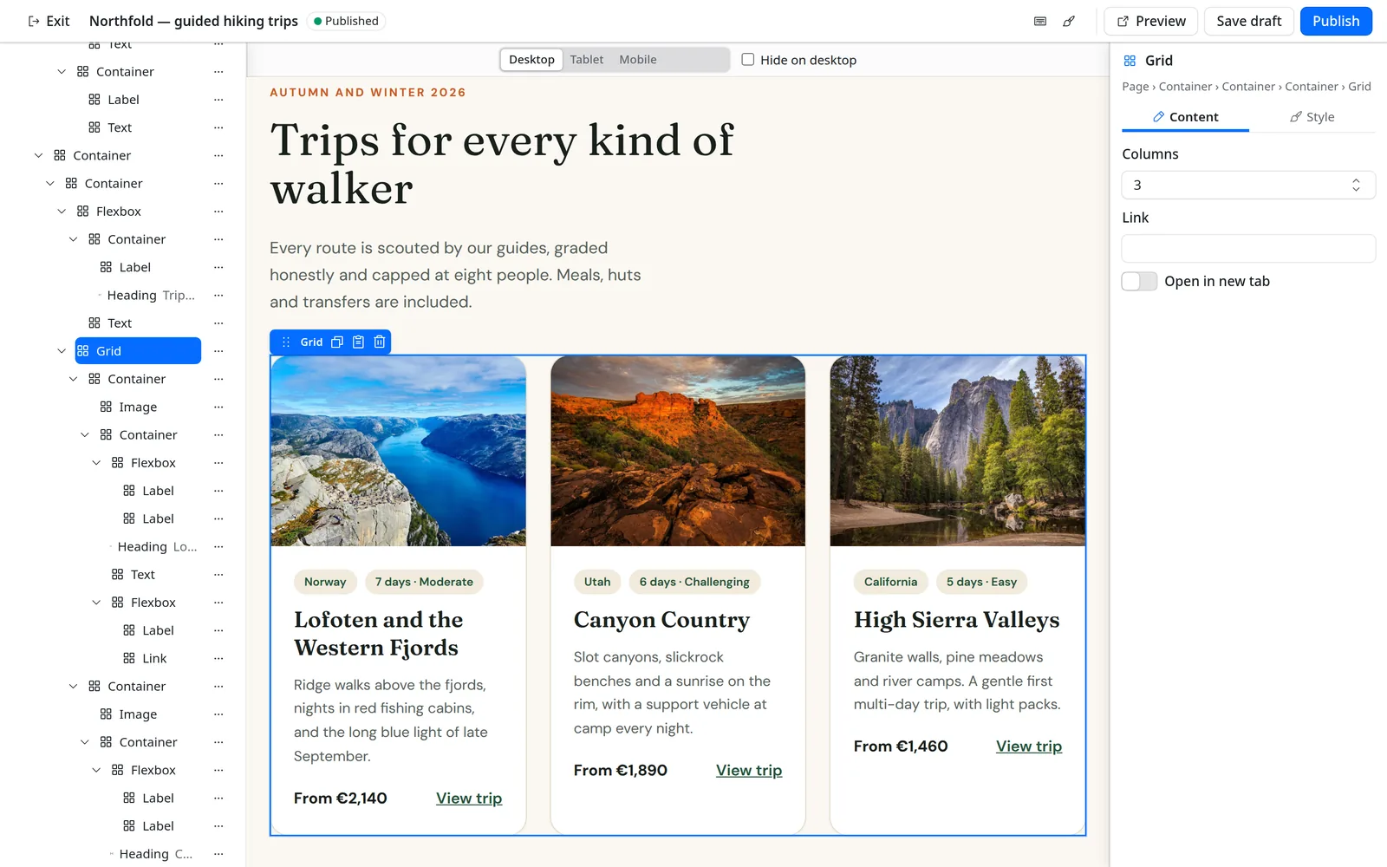Click the Save draft button
The image size is (1387, 867).
[x=1248, y=22]
